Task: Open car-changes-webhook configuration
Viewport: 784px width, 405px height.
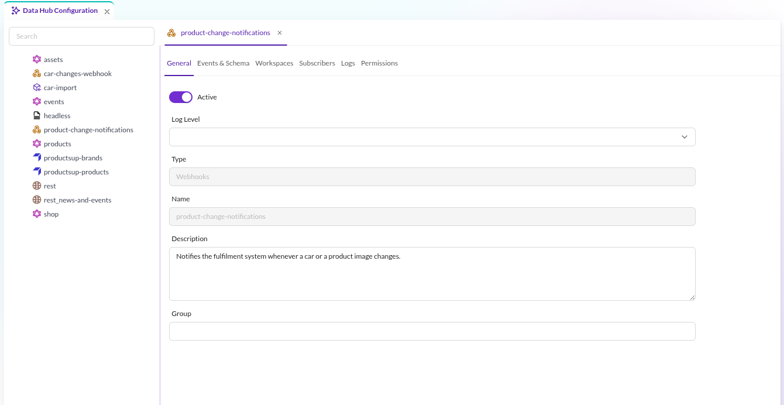Action: pyautogui.click(x=78, y=74)
